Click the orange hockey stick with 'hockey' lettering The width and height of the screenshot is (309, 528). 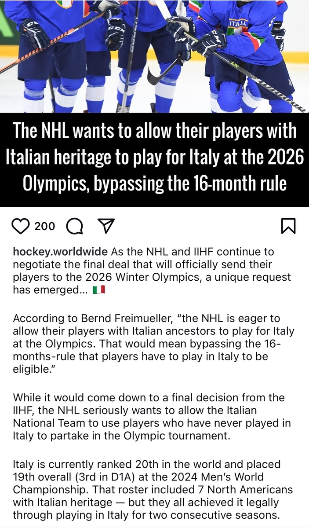(x=44, y=50)
